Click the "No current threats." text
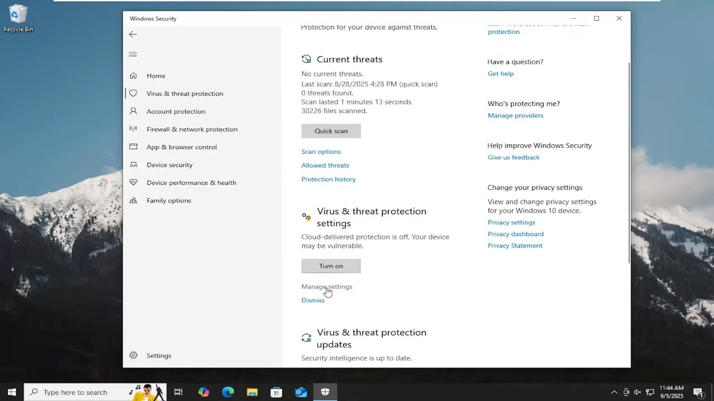The height and width of the screenshot is (401, 714). (x=332, y=74)
